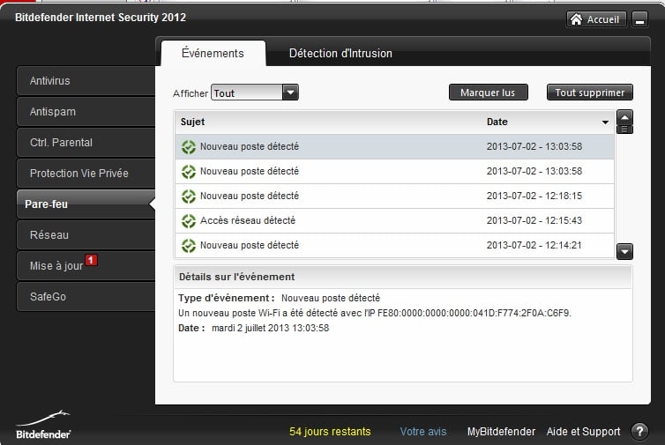The height and width of the screenshot is (445, 665).
Task: Select event dated 2013-07-02 - 12:18:15
Action: click(394, 197)
